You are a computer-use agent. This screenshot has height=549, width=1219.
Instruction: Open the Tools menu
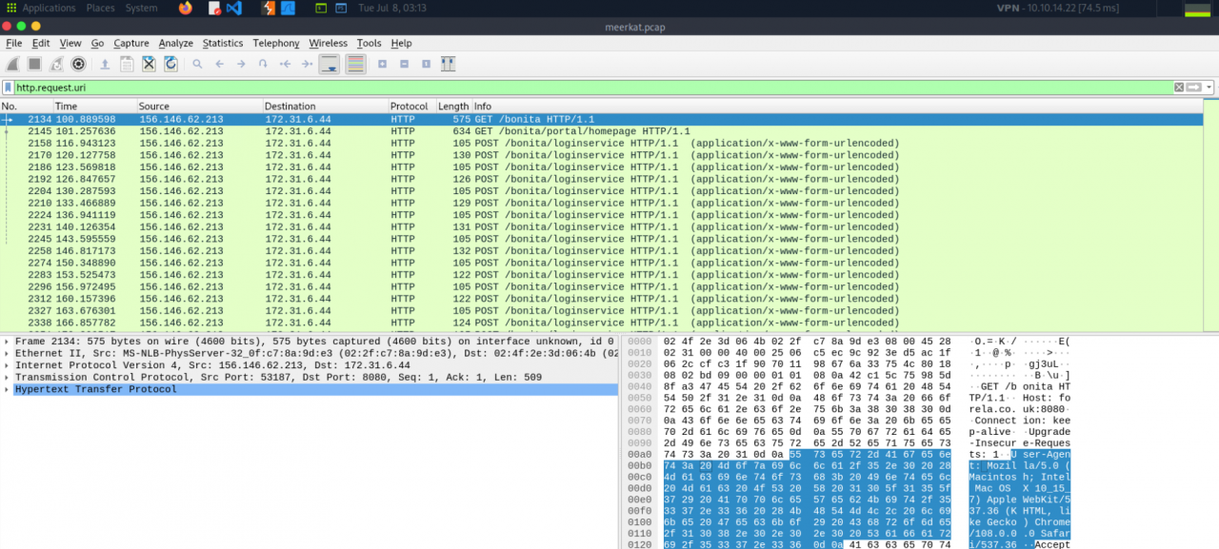pyautogui.click(x=370, y=43)
